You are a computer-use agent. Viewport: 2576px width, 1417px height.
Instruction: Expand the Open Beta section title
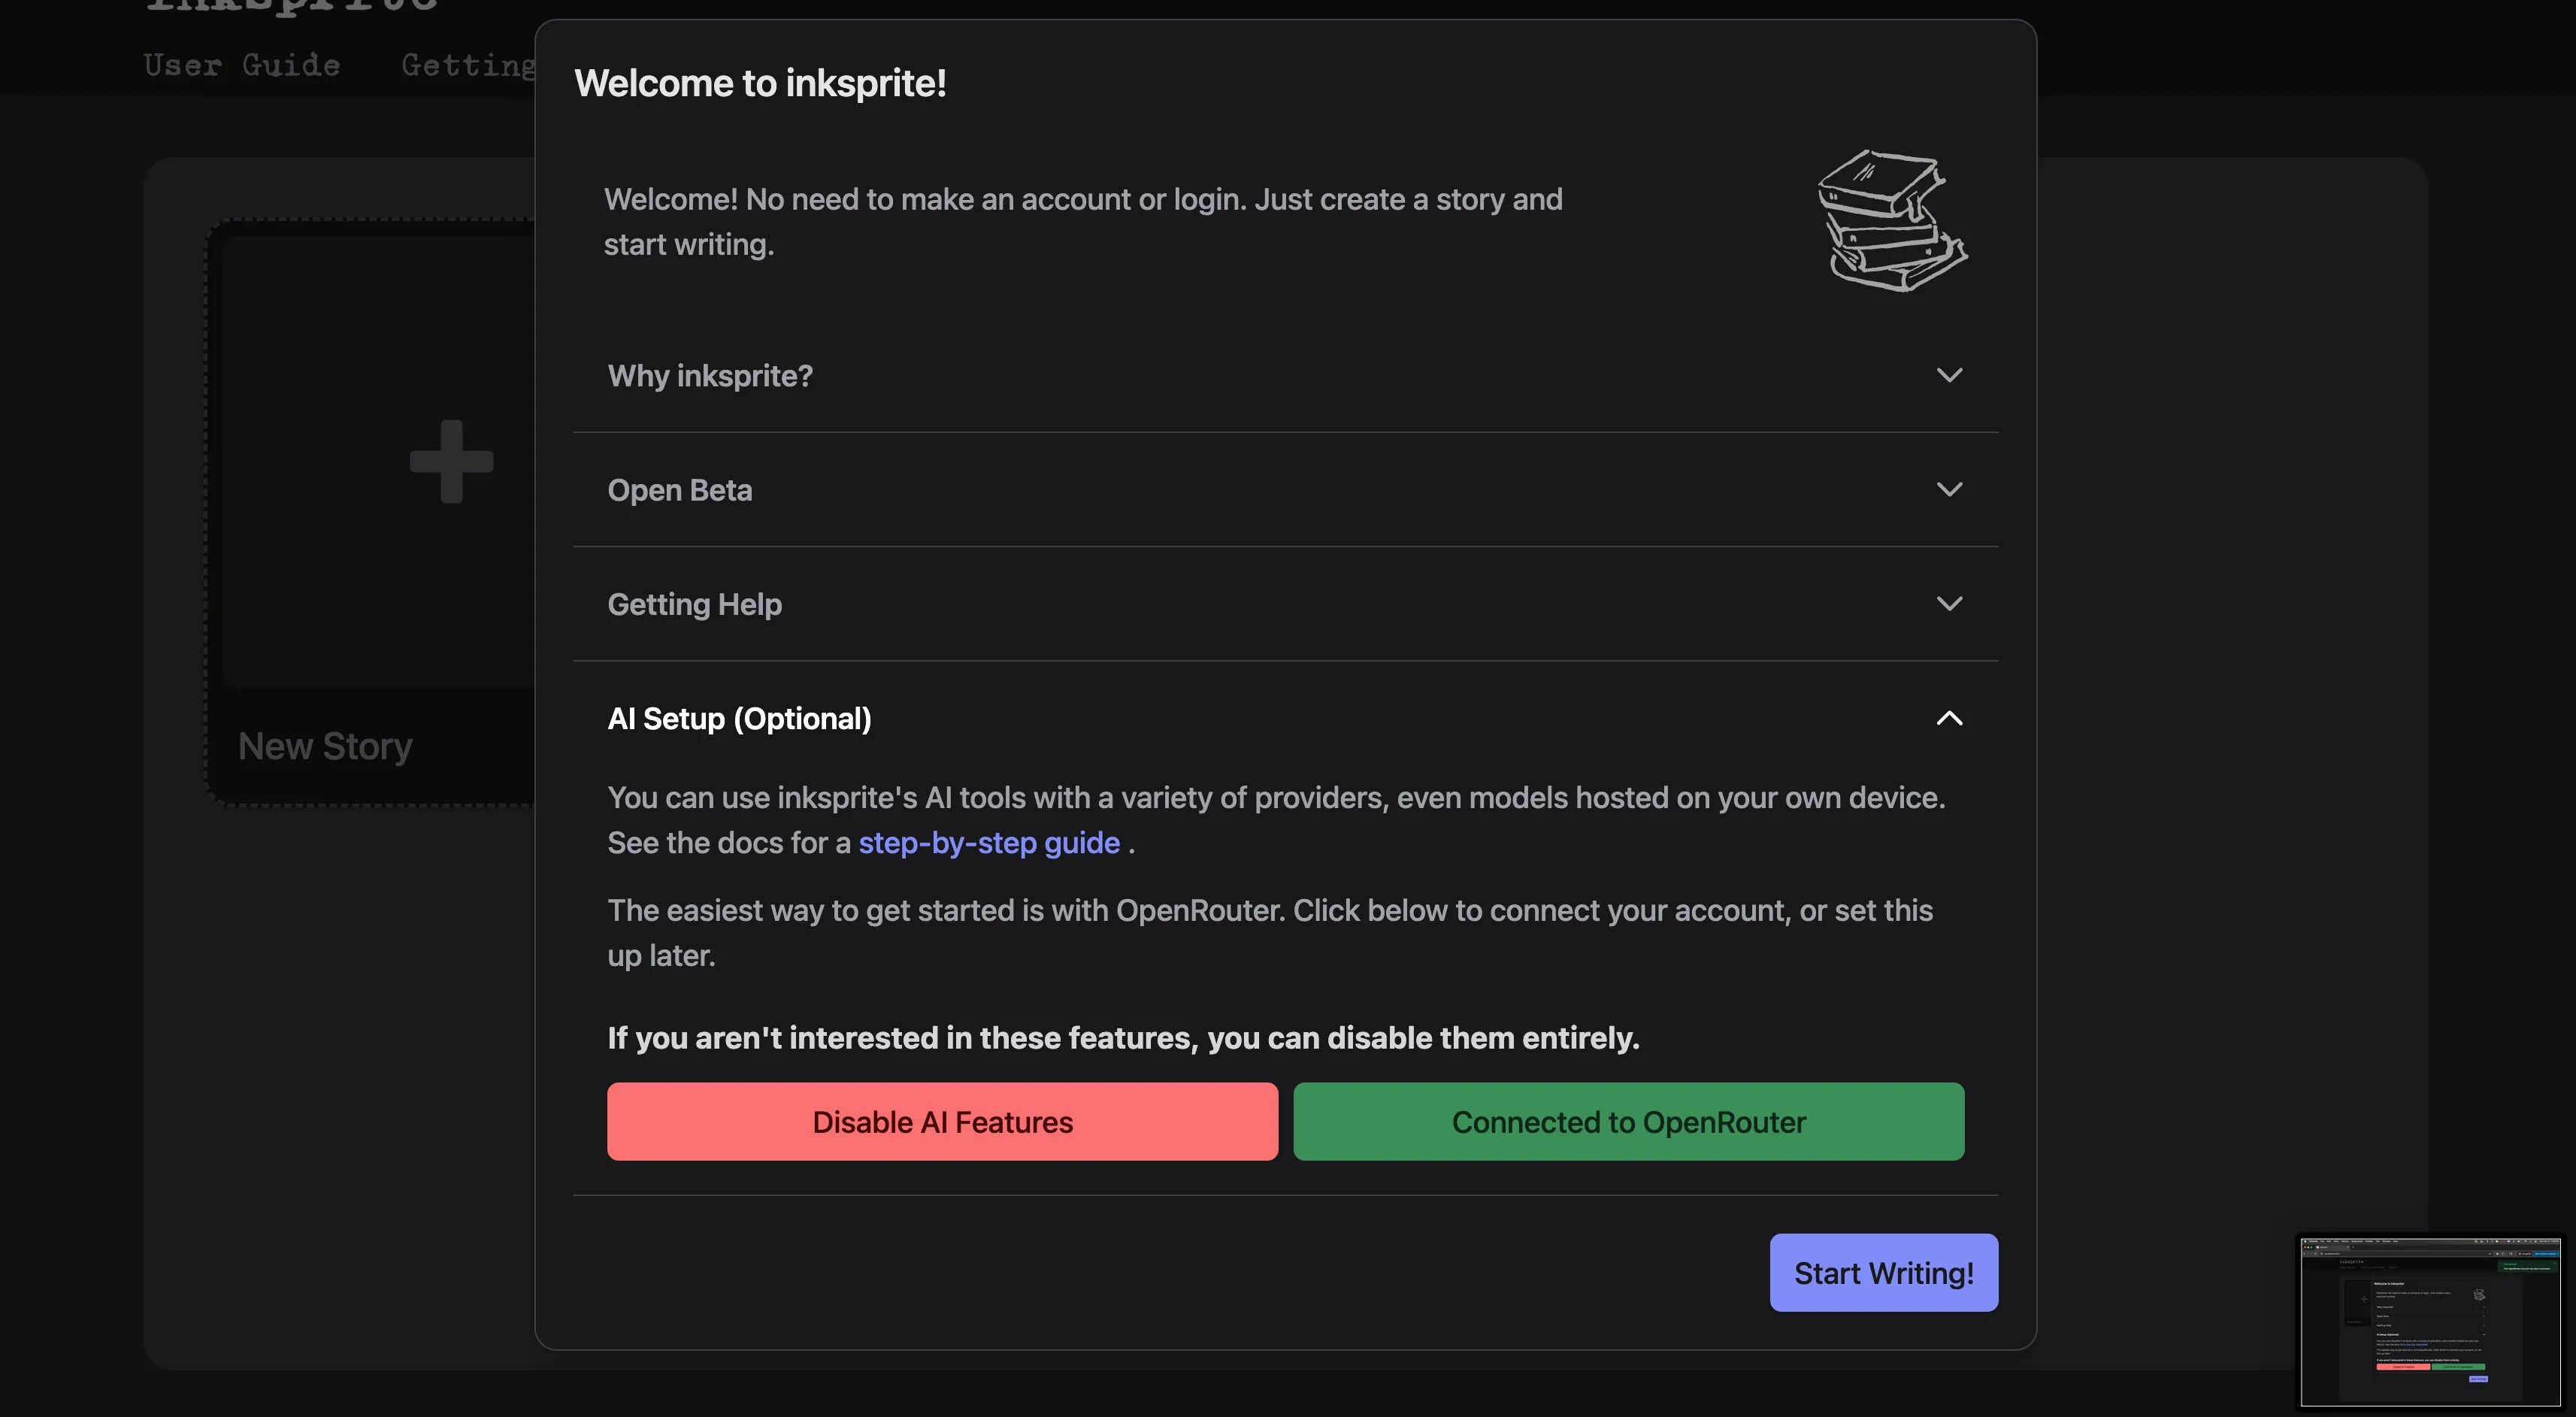click(x=680, y=490)
